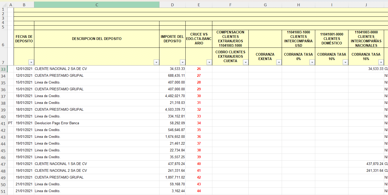388x195 pixels.
Task: Expand the IMPORTE DEL DEPOSITO filter dropdown
Action: coord(182,62)
